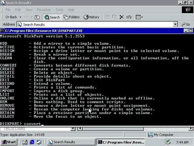Open the DISKPART console system menu icon
Image resolution: width=194 pixels, height=146 pixels.
tap(2, 30)
